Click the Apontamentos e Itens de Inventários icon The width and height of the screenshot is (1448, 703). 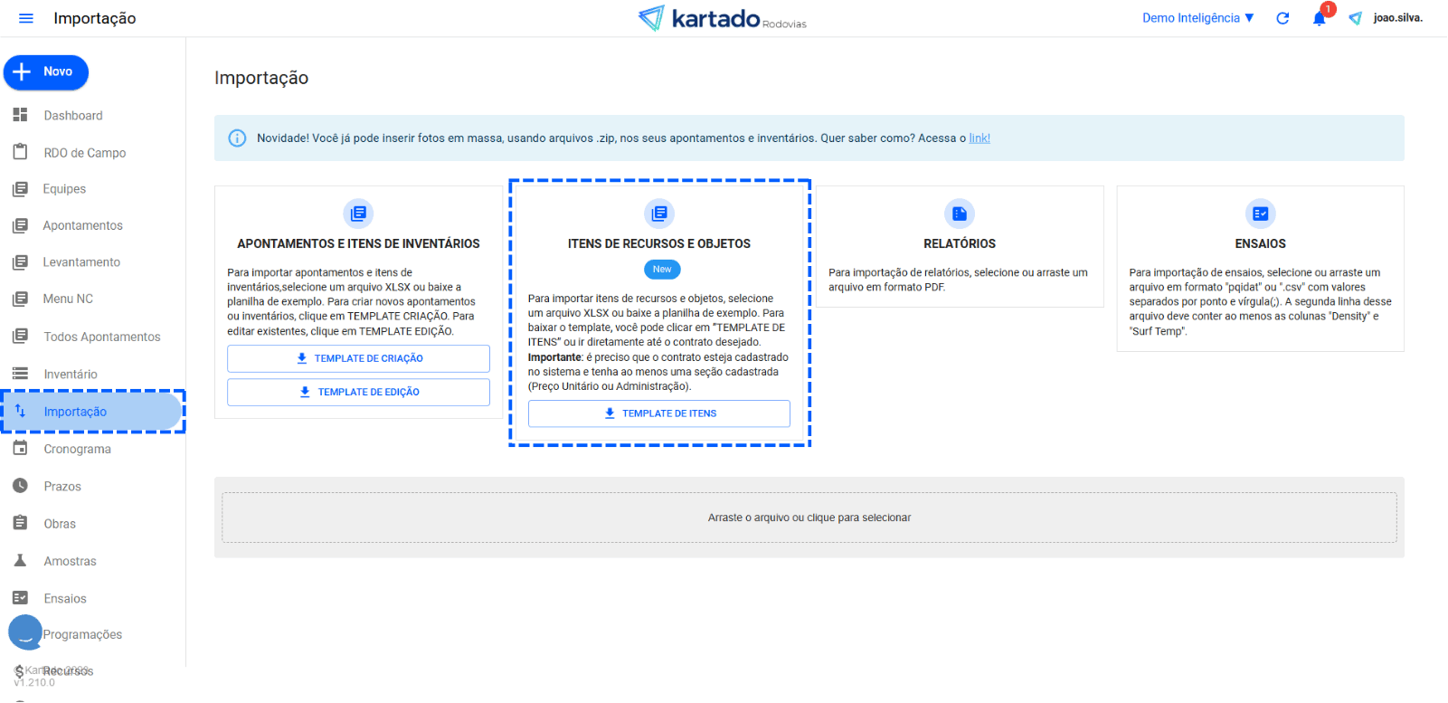(358, 214)
